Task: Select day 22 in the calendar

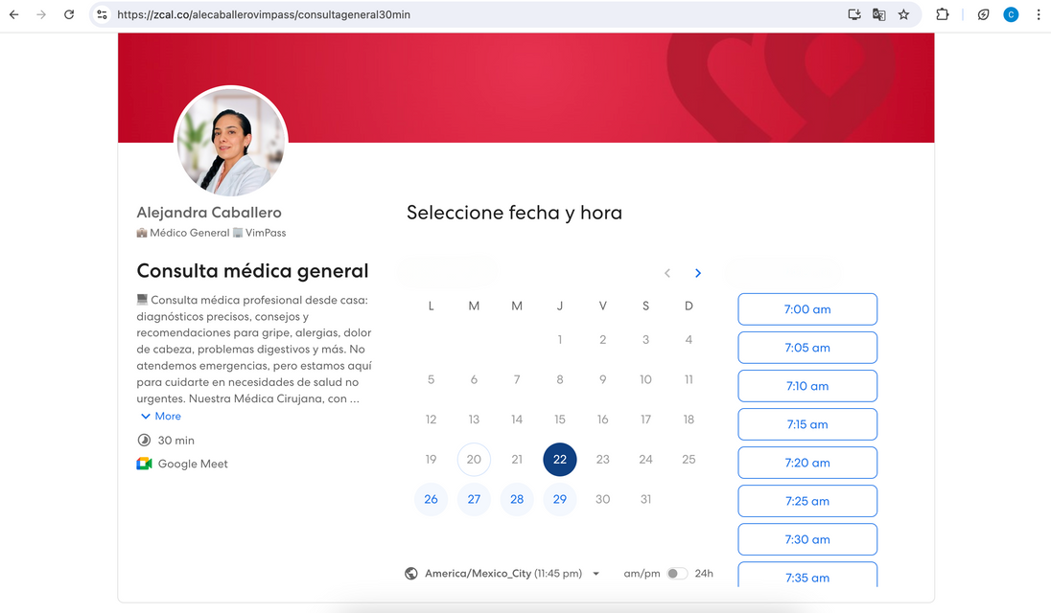Action: tap(560, 459)
